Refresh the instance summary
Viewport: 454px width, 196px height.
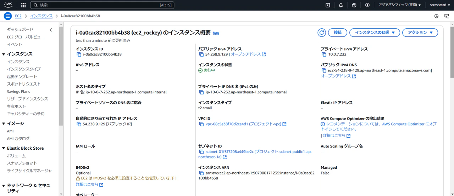coord(322,33)
